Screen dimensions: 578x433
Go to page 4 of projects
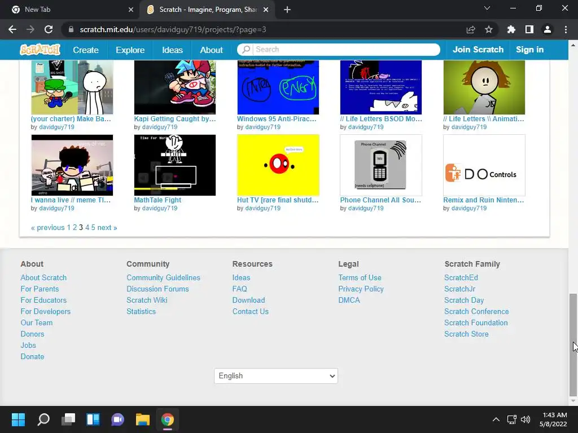point(87,228)
